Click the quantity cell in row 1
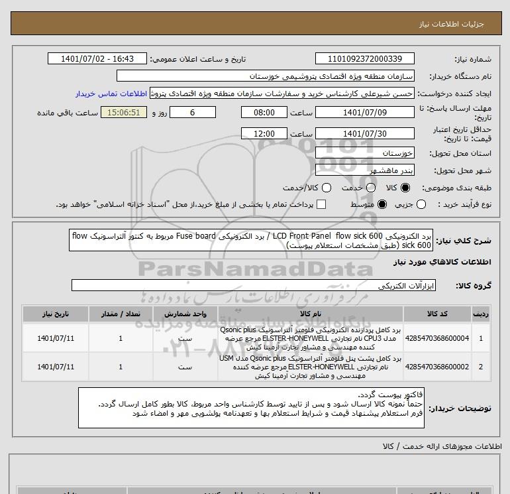The image size is (510, 494). pos(121,338)
